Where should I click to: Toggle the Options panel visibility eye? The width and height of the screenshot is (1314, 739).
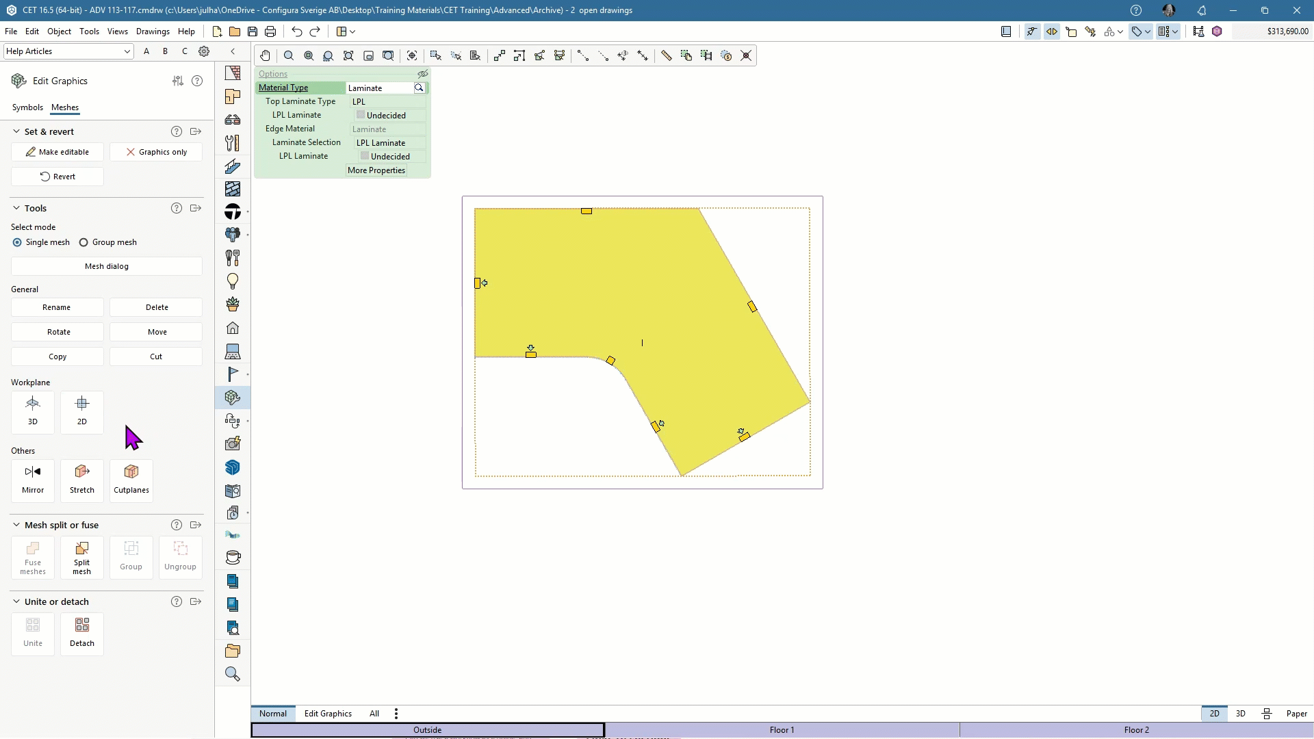423,74
